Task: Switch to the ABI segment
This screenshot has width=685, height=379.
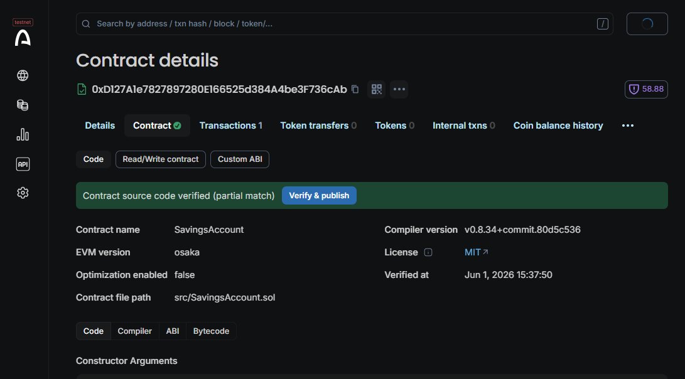Action: pos(173,331)
